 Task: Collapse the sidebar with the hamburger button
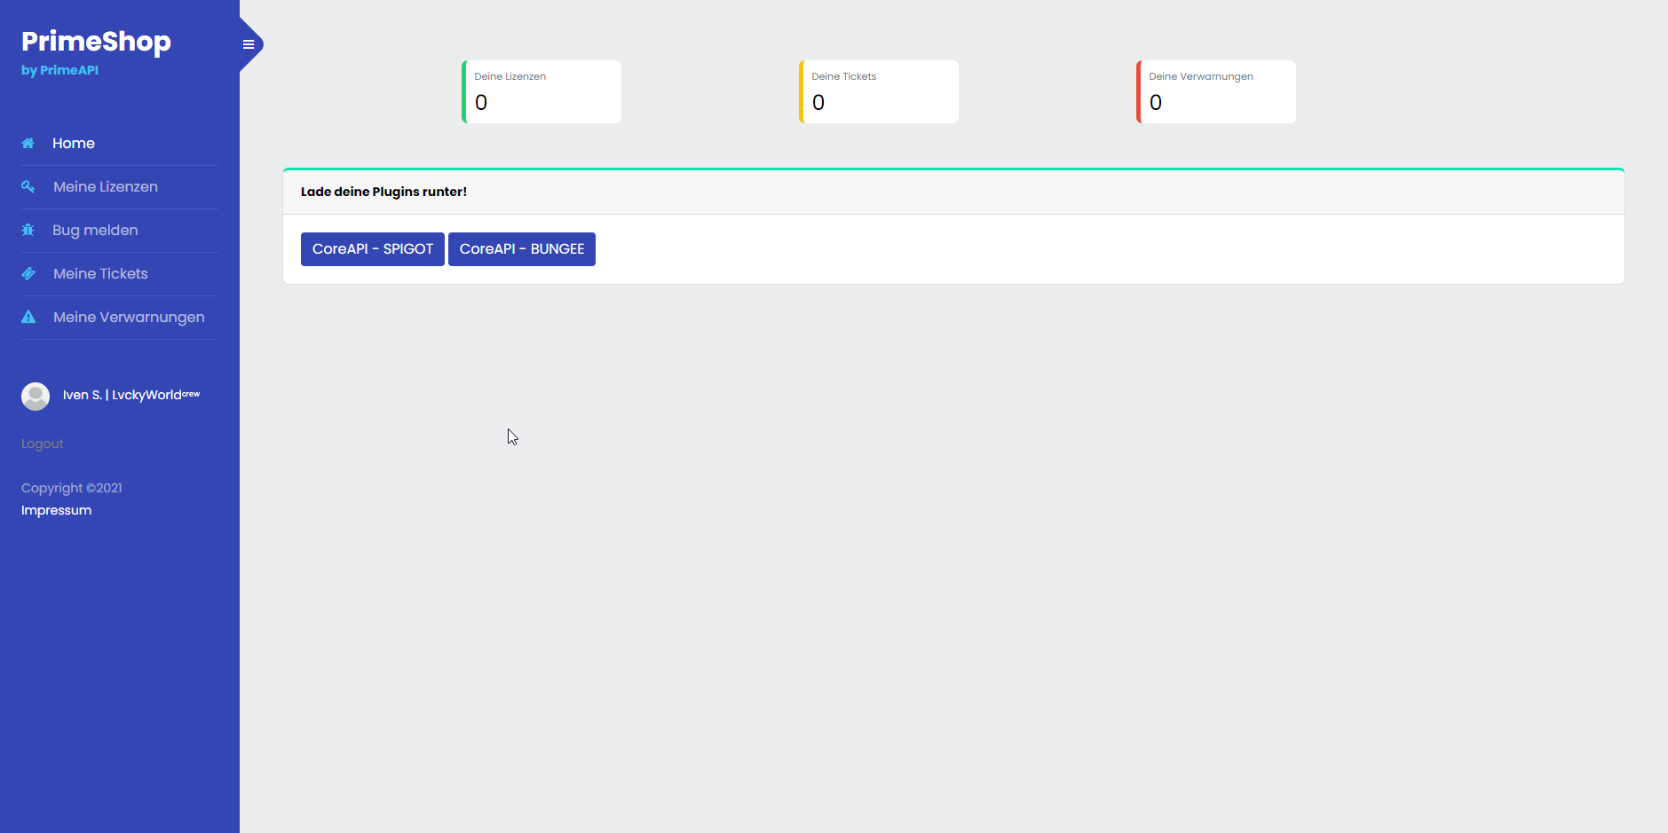(x=249, y=44)
